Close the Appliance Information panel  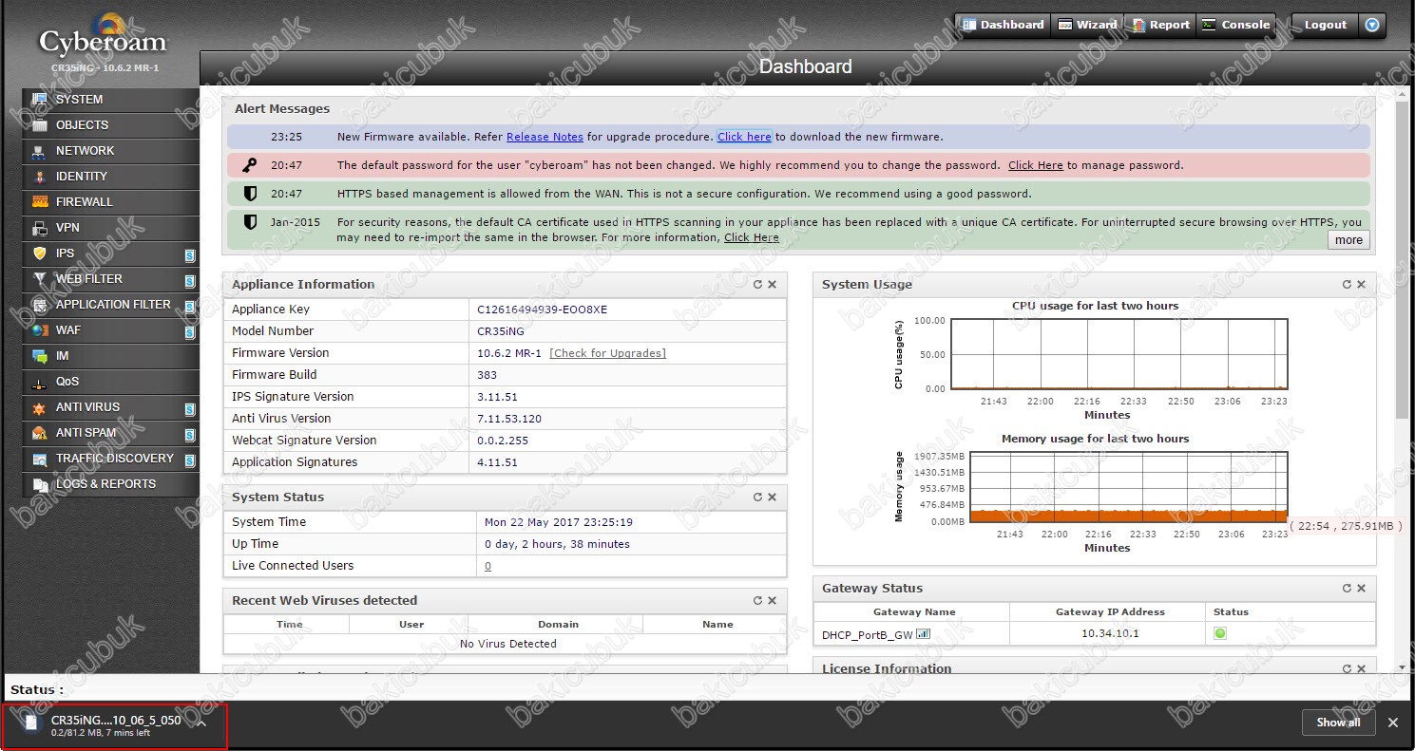pyautogui.click(x=772, y=284)
